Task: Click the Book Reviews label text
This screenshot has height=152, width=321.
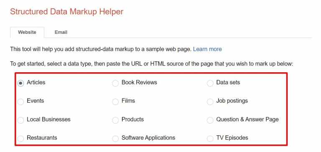Action: tap(139, 82)
